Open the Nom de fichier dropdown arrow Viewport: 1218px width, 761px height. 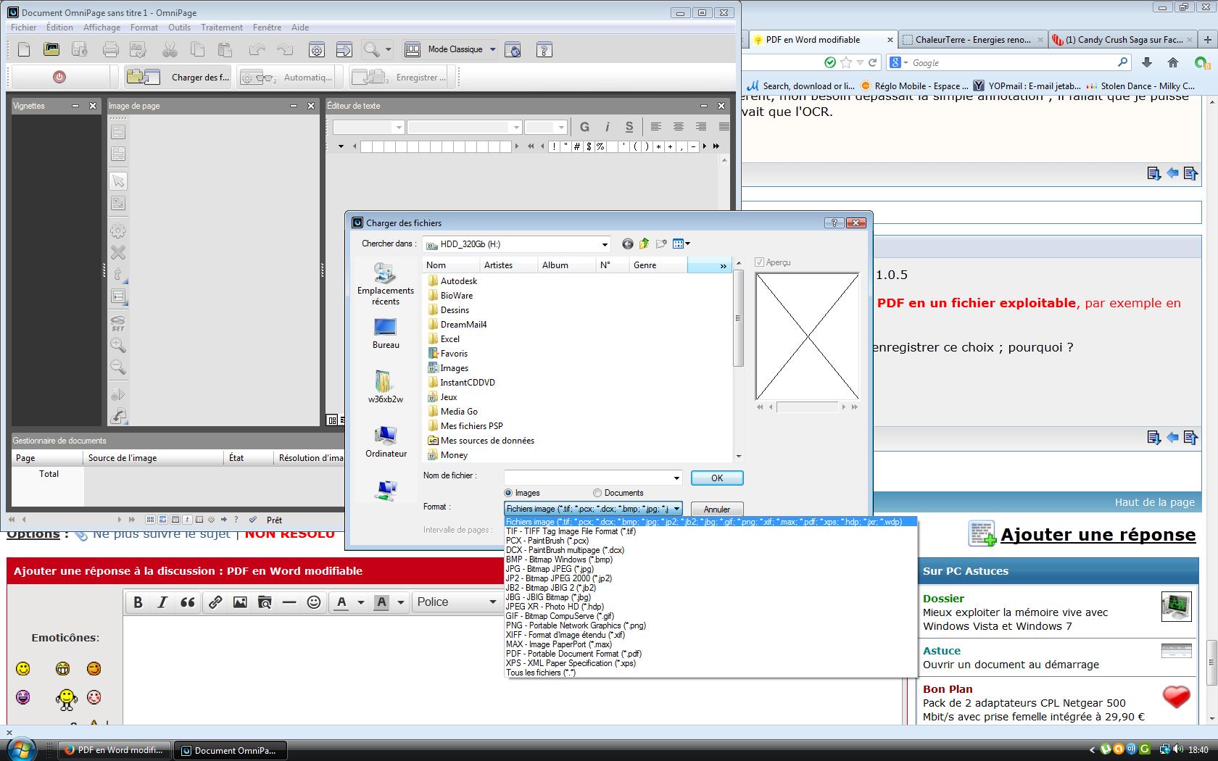pos(676,478)
